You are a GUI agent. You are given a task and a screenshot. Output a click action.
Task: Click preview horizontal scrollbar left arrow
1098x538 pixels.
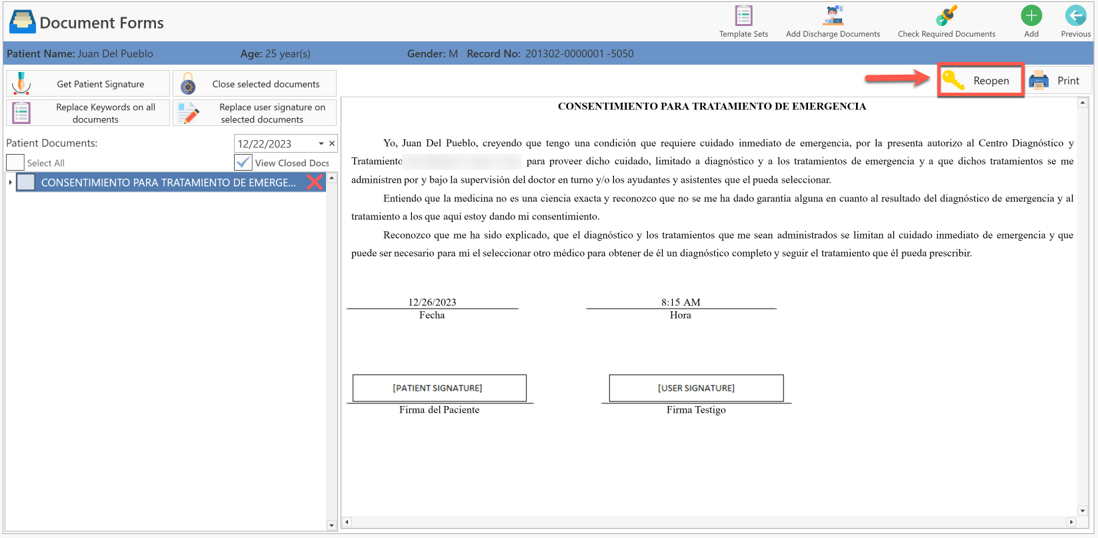(x=347, y=522)
